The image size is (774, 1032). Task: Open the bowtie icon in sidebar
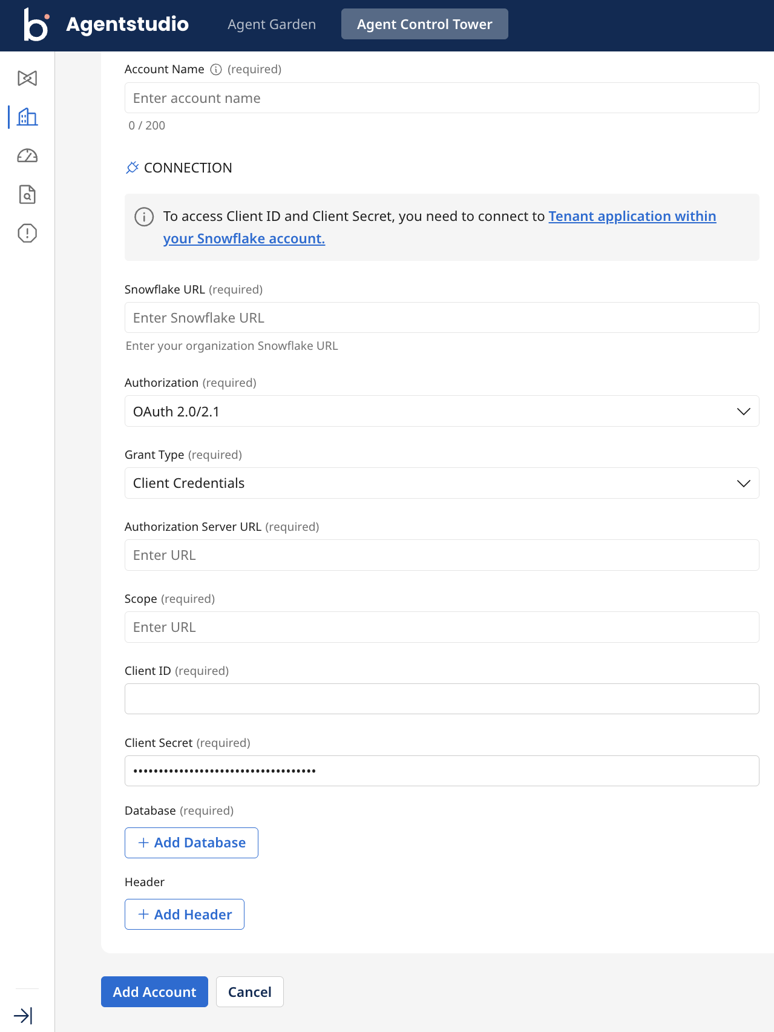coord(27,78)
